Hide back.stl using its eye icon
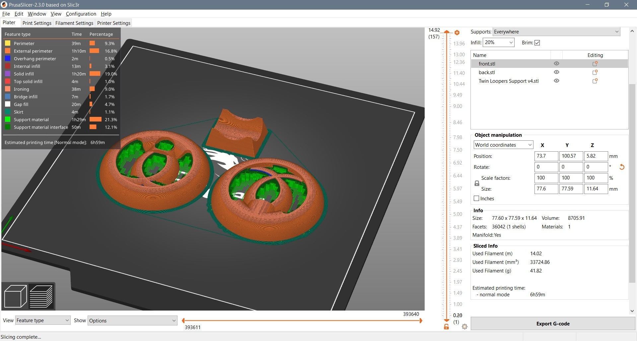 [556, 72]
